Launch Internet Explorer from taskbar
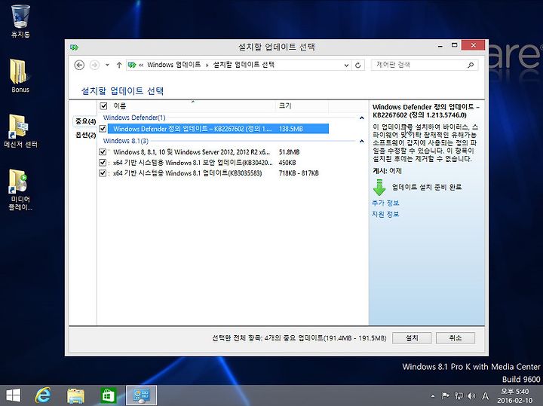The image size is (543, 406). tap(43, 395)
